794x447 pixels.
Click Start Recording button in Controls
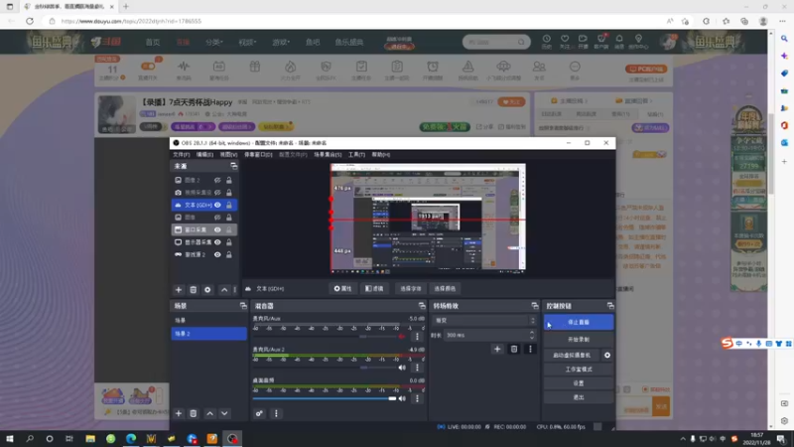579,339
